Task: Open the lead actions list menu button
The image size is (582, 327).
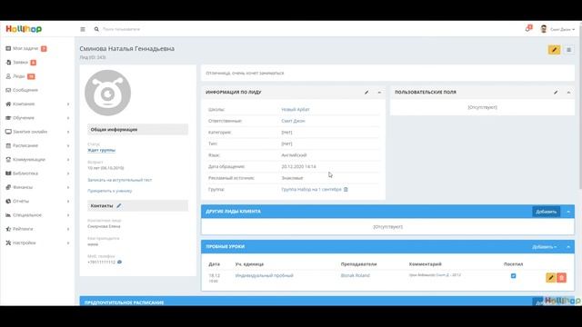Action: (568, 50)
